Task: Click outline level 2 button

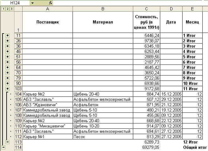Action: point(8,9)
